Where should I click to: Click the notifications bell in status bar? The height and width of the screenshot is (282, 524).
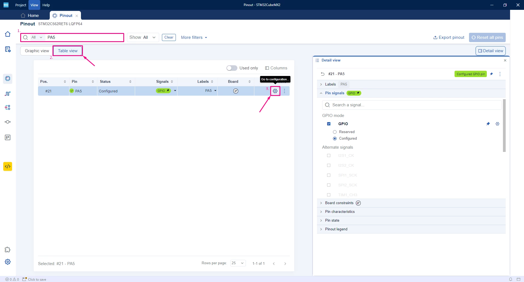point(511,279)
